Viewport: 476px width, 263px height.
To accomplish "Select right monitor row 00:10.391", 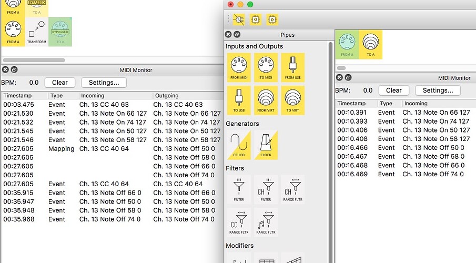I will [406, 113].
